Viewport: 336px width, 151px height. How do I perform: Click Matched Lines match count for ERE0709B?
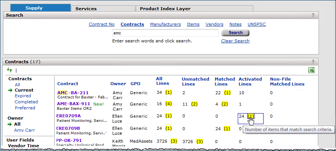[x=227, y=129]
